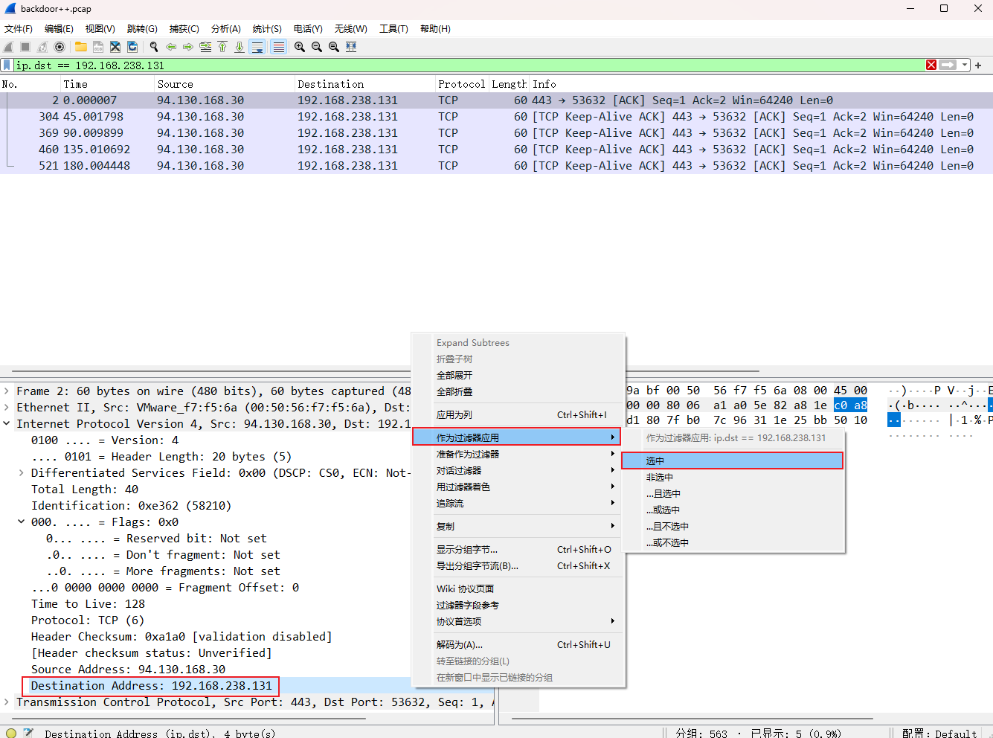Restart the current capture
993x738 pixels.
coord(42,46)
